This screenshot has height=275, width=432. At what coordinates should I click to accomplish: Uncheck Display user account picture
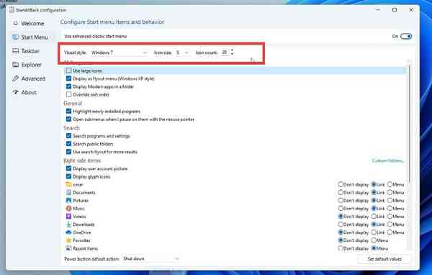coord(69,168)
